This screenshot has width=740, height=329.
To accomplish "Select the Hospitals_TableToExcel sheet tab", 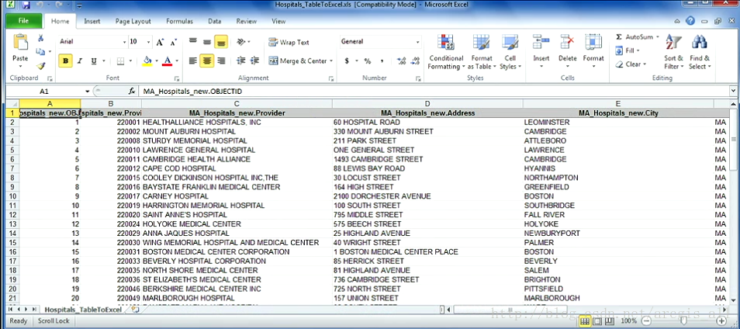I will (x=83, y=310).
